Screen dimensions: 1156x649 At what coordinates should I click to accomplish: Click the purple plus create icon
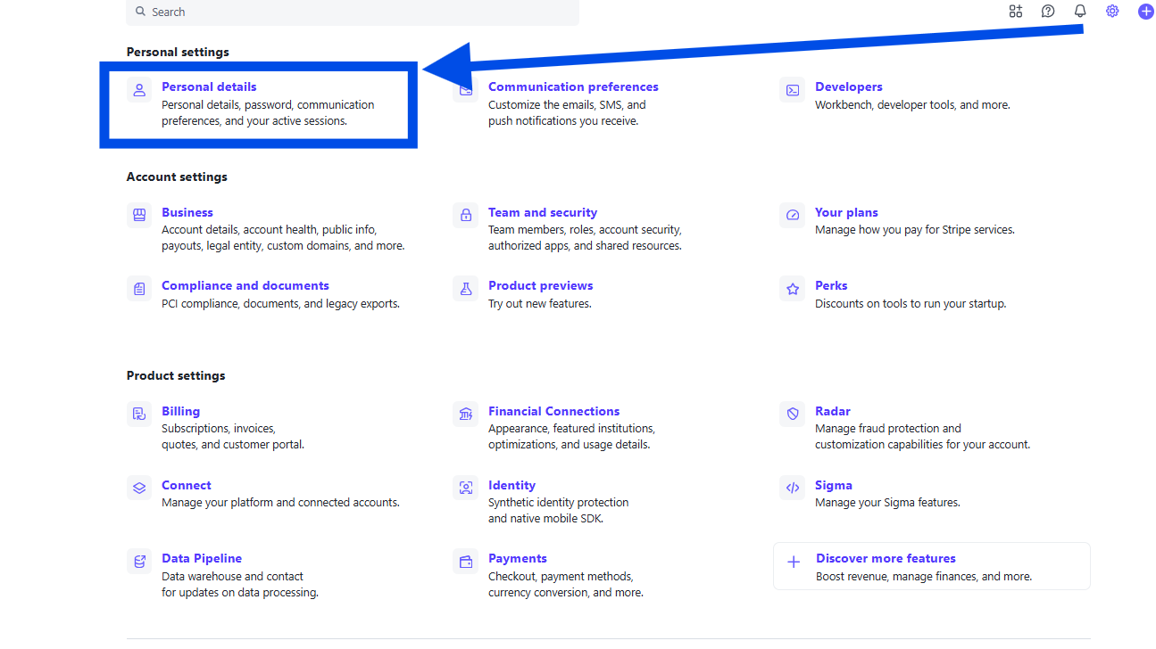pos(1146,12)
